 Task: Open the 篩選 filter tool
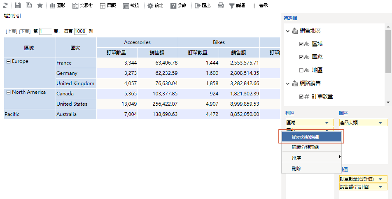point(237,6)
